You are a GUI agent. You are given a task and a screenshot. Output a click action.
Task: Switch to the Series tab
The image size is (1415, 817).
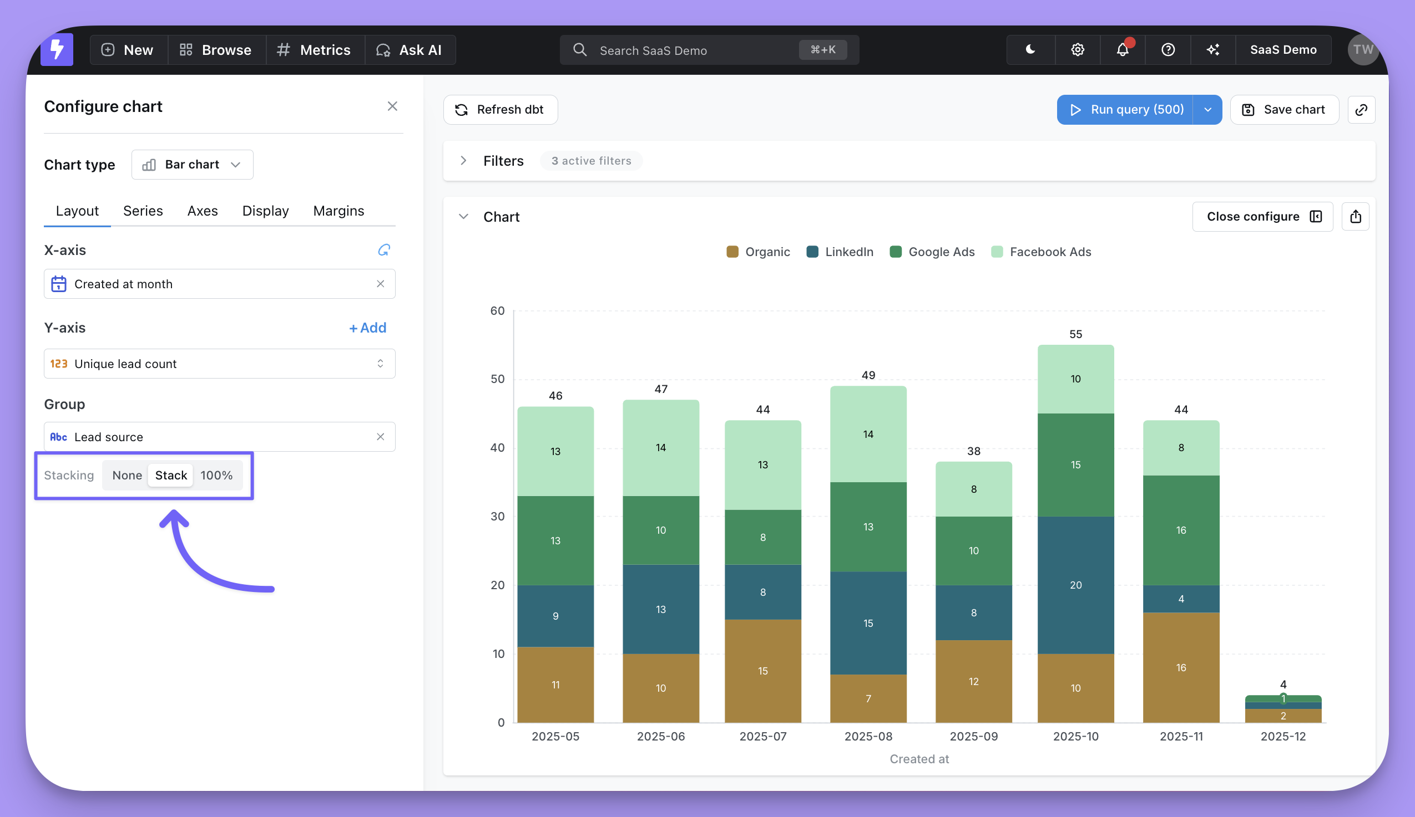pyautogui.click(x=143, y=211)
